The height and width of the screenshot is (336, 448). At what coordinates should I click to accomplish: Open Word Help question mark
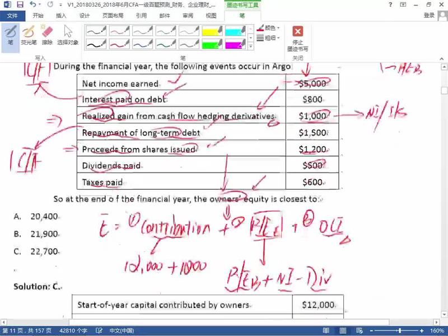pyautogui.click(x=390, y=4)
